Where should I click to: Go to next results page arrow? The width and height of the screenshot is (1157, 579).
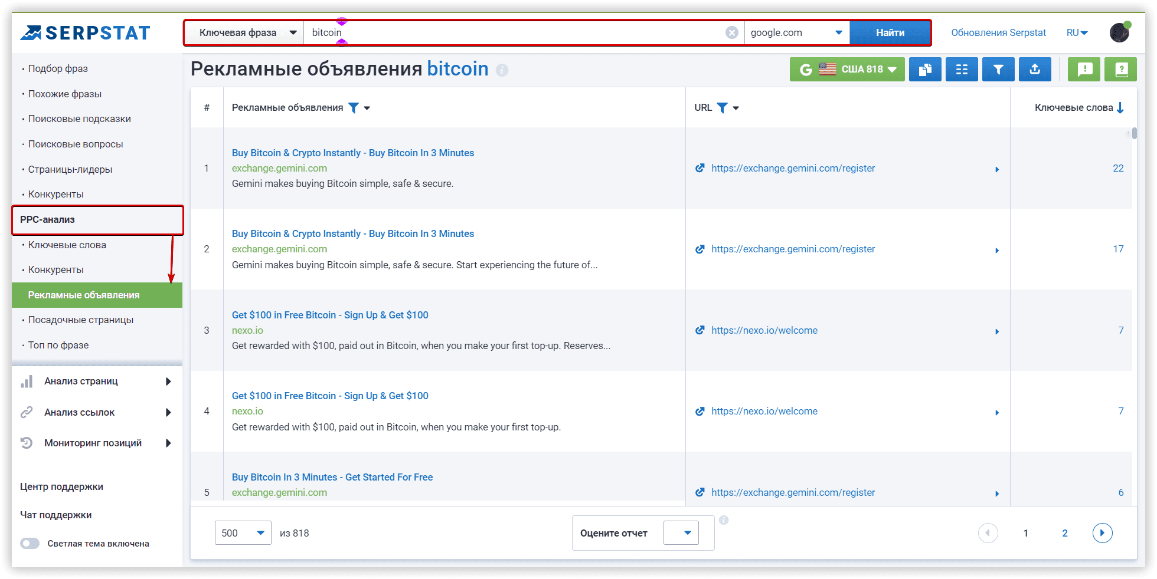tap(1102, 533)
